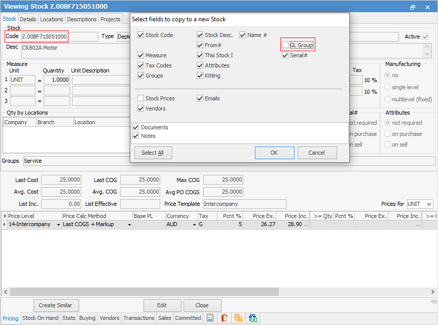Uncheck the Vendors checkbox
The image size is (438, 325).
click(x=140, y=109)
